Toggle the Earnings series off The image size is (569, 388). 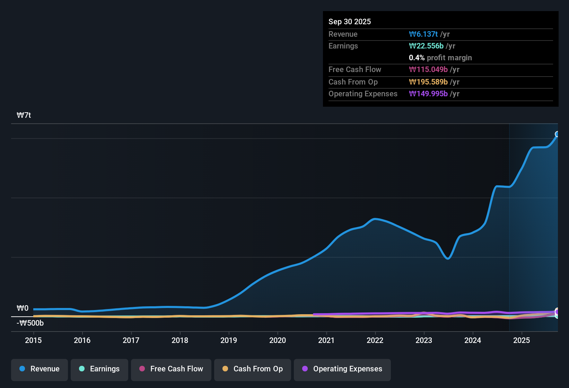click(x=99, y=370)
